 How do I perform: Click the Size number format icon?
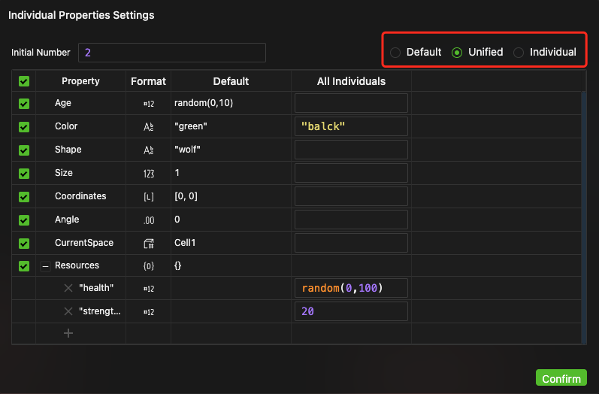click(148, 173)
